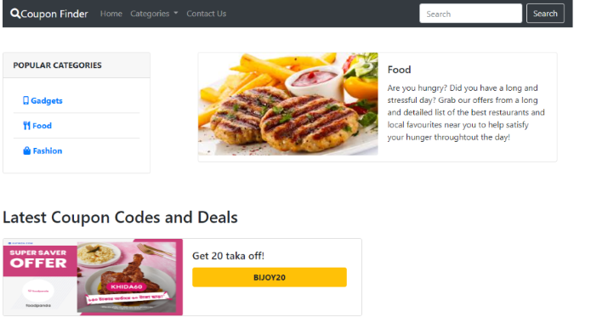Image resolution: width=608 pixels, height=323 pixels.
Task: Click the grilled burger patties food image
Action: click(288, 104)
